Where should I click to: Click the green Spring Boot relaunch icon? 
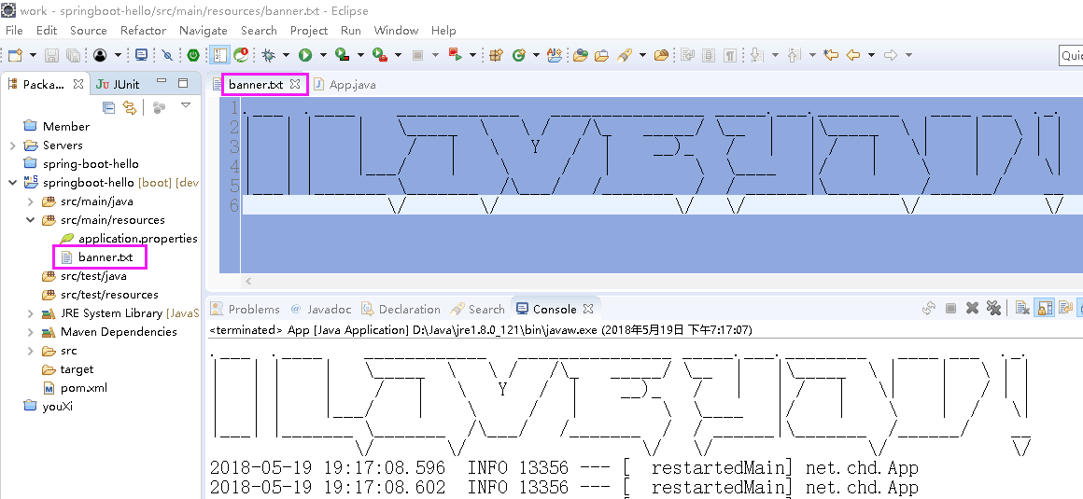pos(194,54)
